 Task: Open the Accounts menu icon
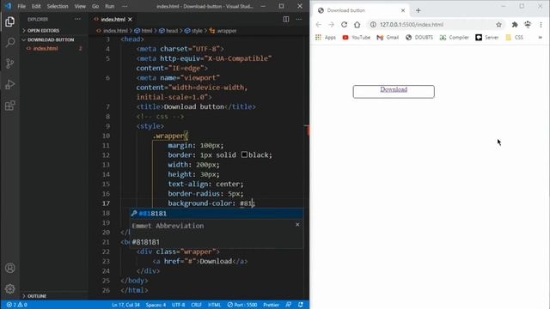click(x=9, y=268)
